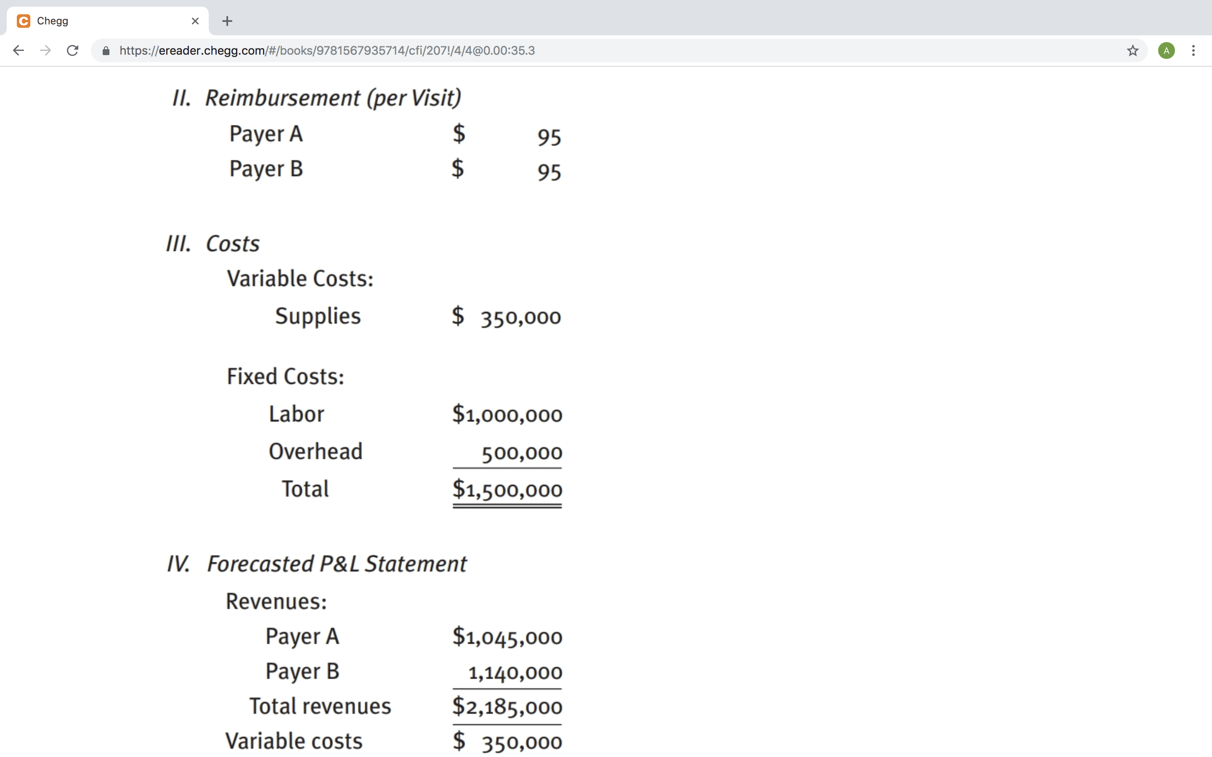Click the 'Variable Costs:' label
This screenshot has height=757, width=1212.
[300, 278]
